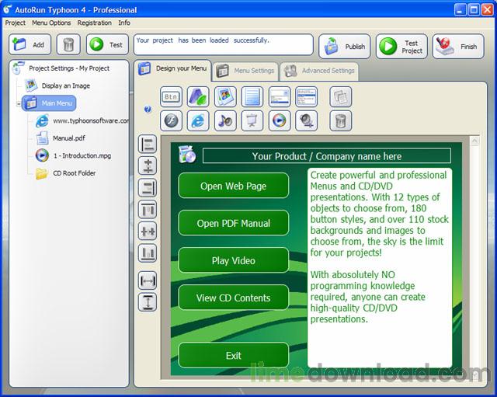Collapse the Main Menu tree node
497x397 pixels.
pyautogui.click(x=16, y=103)
